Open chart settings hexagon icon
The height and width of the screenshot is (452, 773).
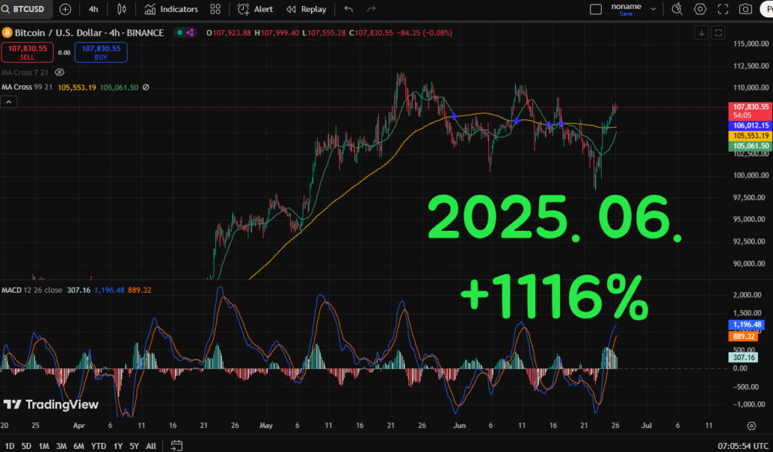[x=700, y=9]
